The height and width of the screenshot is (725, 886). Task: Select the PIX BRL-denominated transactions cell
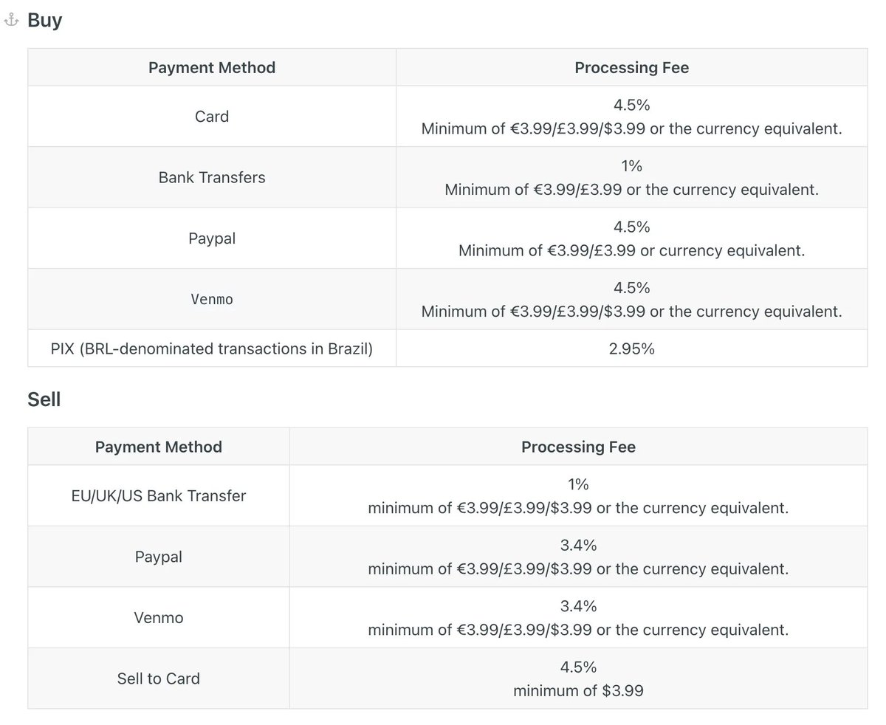[212, 348]
